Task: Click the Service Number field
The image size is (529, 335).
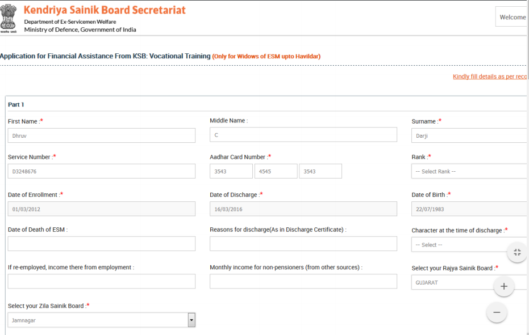Action: point(101,171)
